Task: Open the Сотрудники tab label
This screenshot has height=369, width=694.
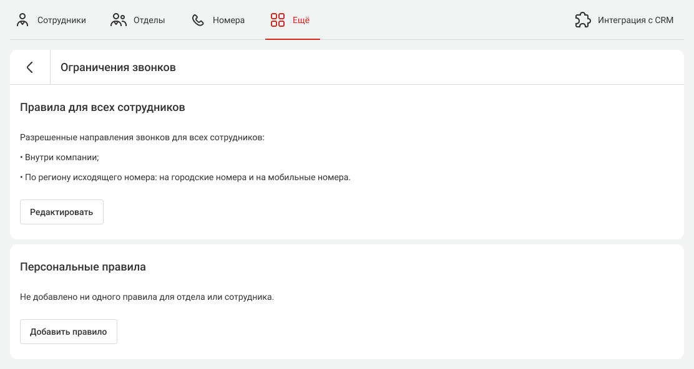Action: pyautogui.click(x=61, y=20)
